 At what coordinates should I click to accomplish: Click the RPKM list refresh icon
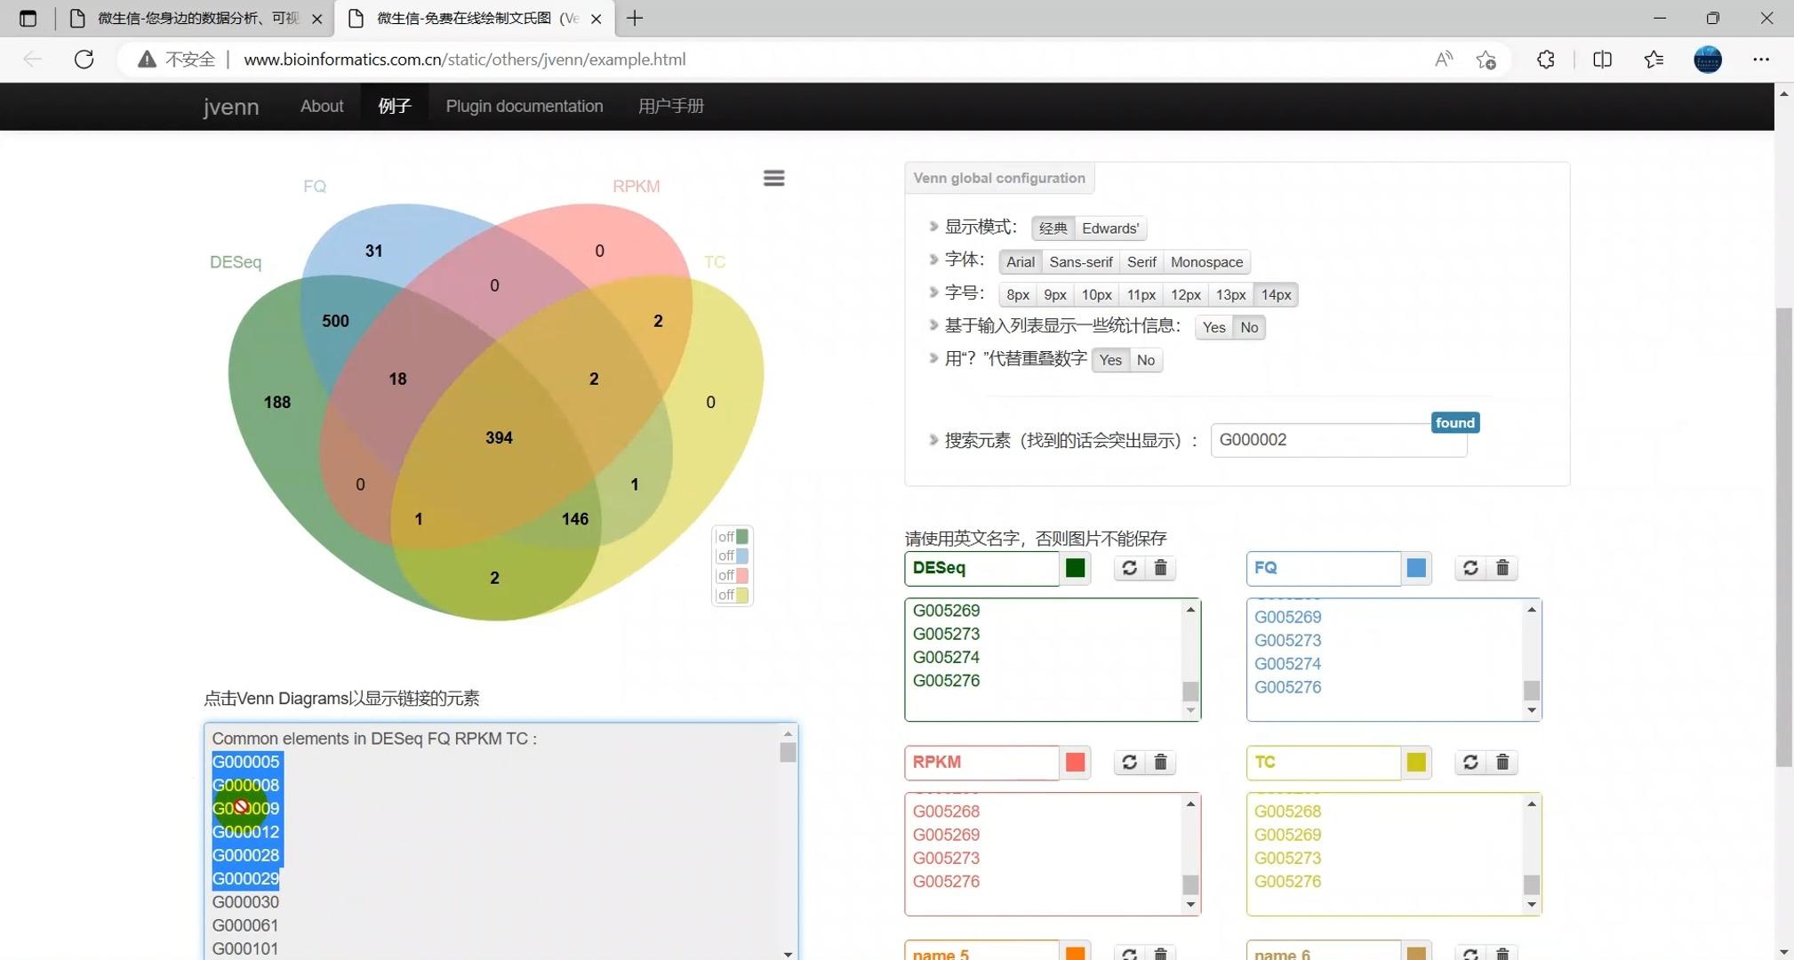point(1129,763)
